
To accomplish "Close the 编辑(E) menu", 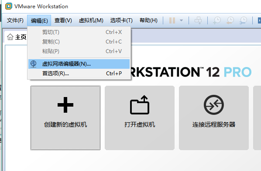I will 39,20.
